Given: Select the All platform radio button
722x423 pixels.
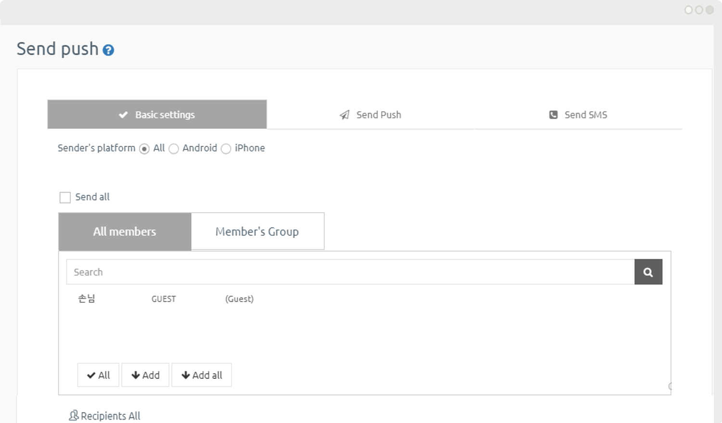Looking at the screenshot, I should pos(144,149).
